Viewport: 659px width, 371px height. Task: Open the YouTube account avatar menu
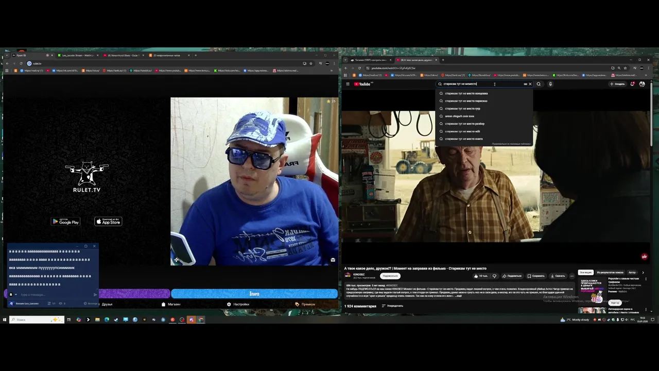tap(642, 84)
